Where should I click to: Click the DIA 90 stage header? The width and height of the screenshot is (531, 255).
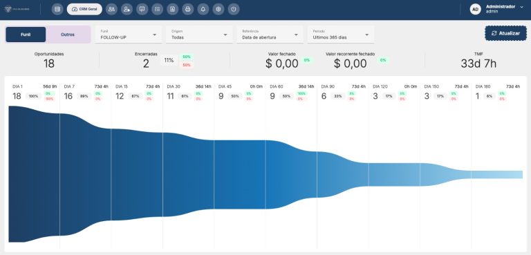[328, 86]
